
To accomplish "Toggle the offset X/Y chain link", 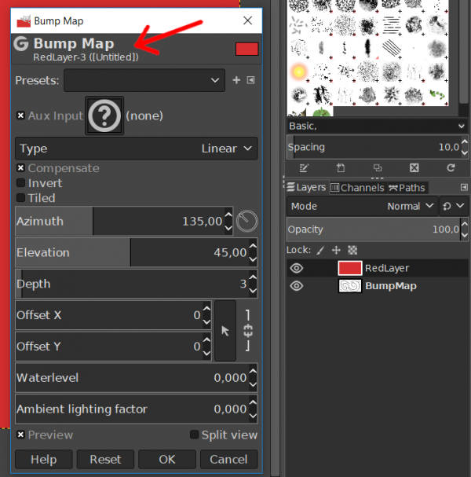I will (248, 331).
